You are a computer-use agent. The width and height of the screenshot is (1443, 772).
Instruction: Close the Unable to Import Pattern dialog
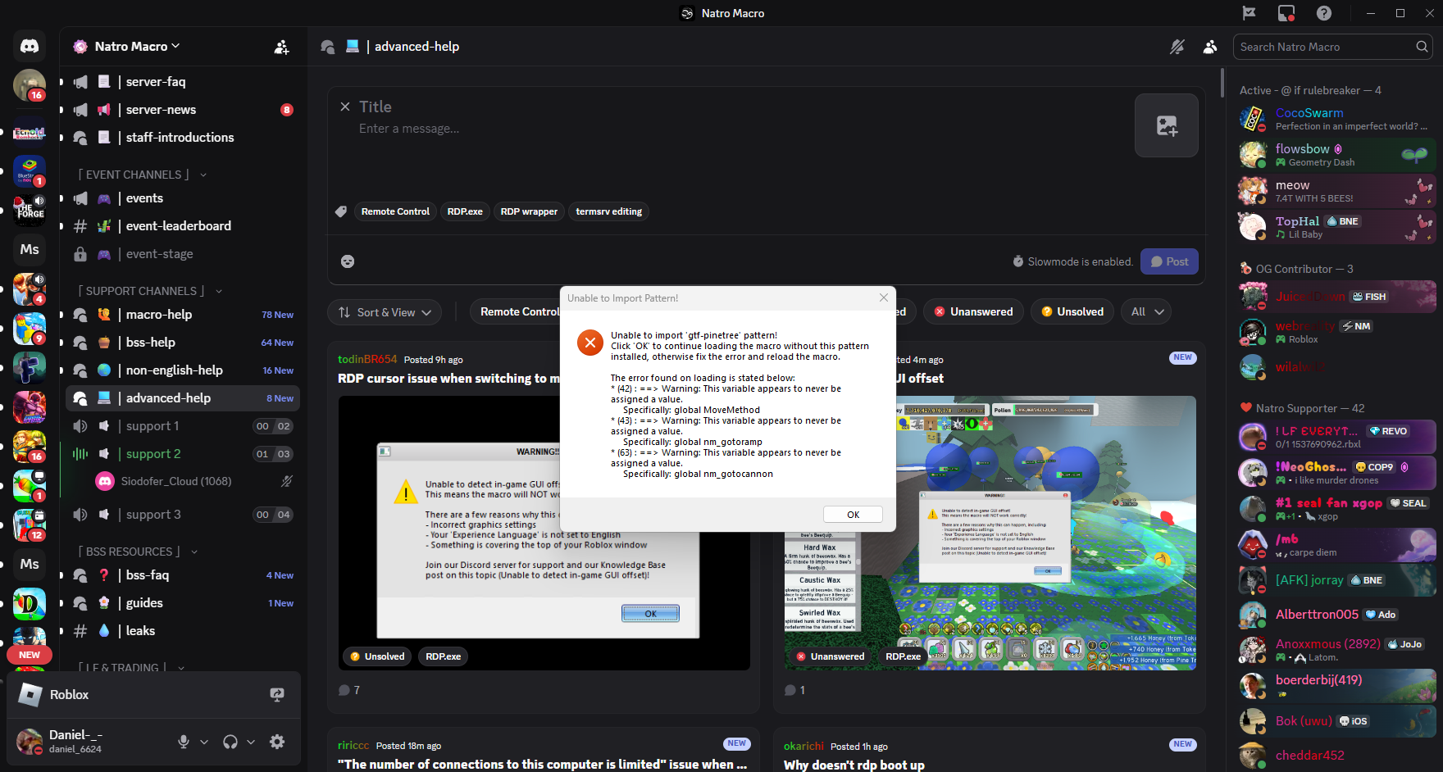(884, 297)
